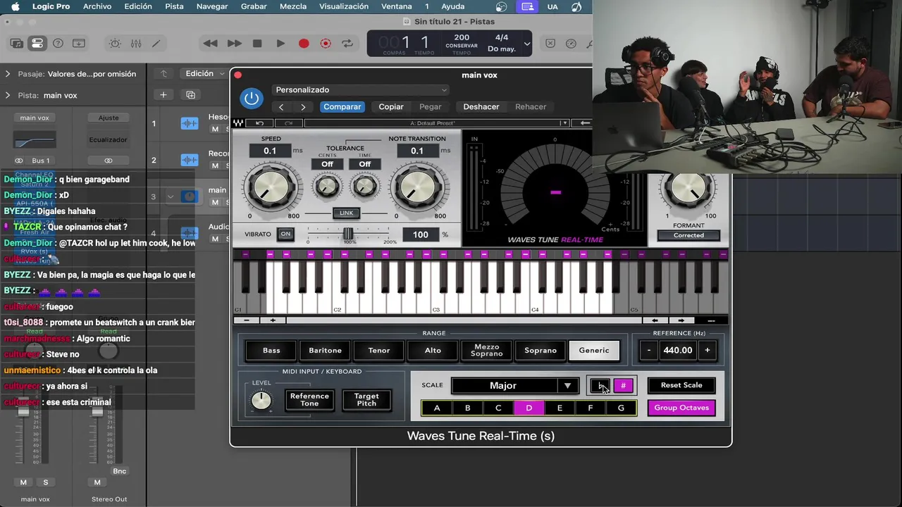
Task: Click the Waves undo arrow icon
Action: pos(259,123)
